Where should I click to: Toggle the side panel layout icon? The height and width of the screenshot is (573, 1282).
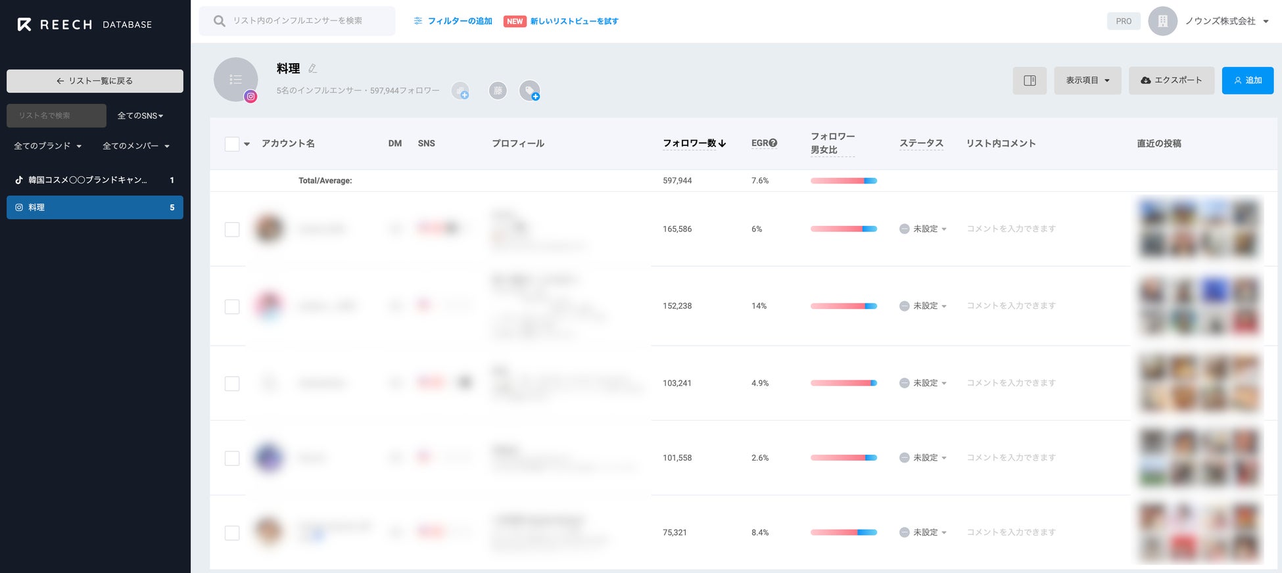tap(1030, 80)
